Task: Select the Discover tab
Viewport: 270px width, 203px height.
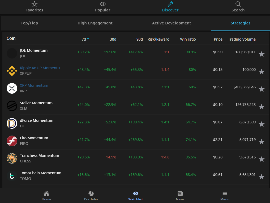Action: click(170, 7)
